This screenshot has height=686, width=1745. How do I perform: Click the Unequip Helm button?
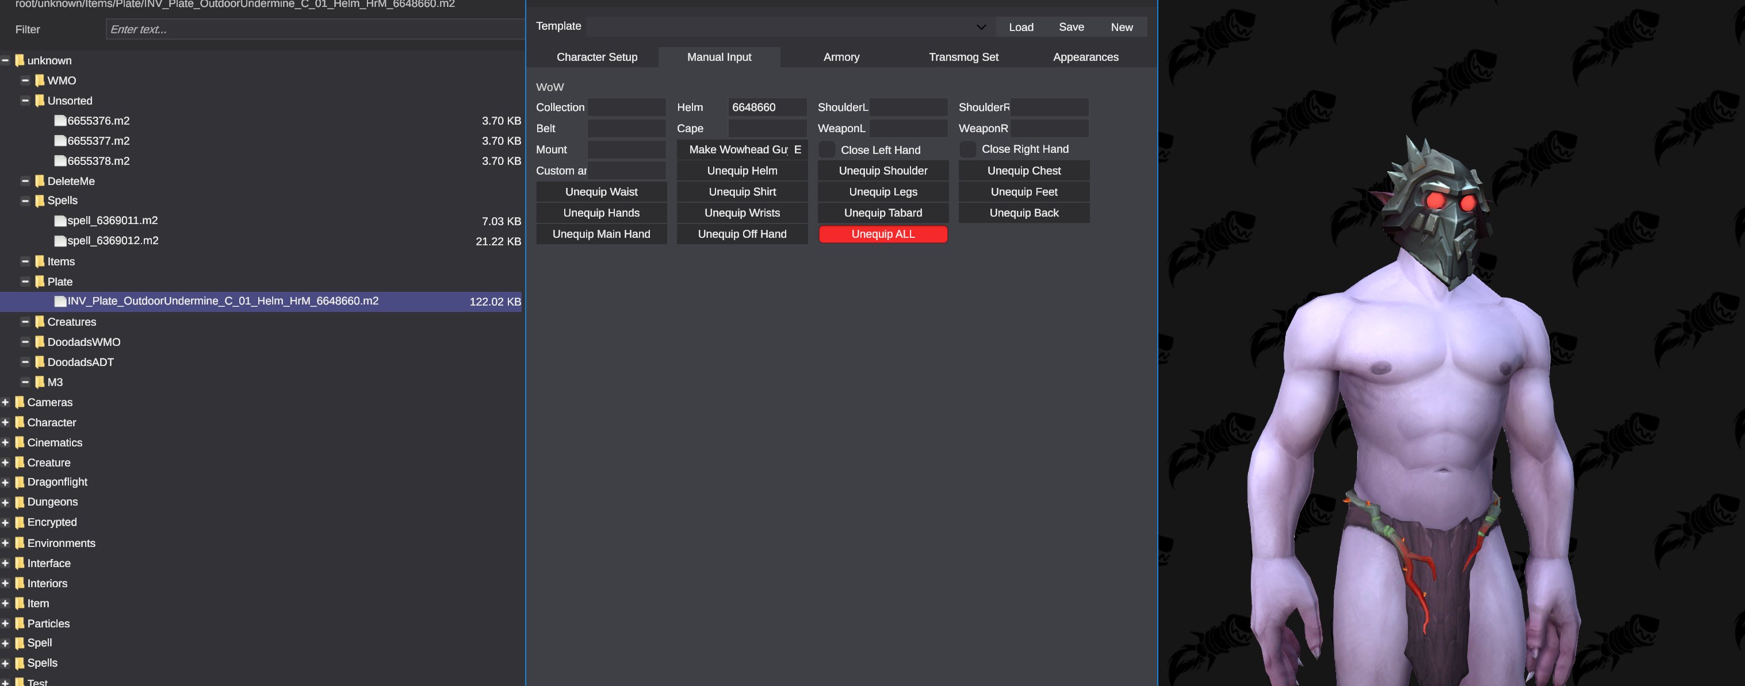[x=742, y=171]
